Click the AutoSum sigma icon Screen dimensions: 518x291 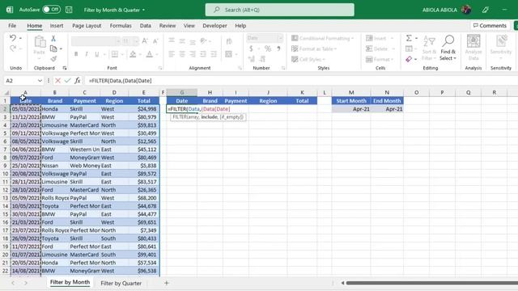409,38
